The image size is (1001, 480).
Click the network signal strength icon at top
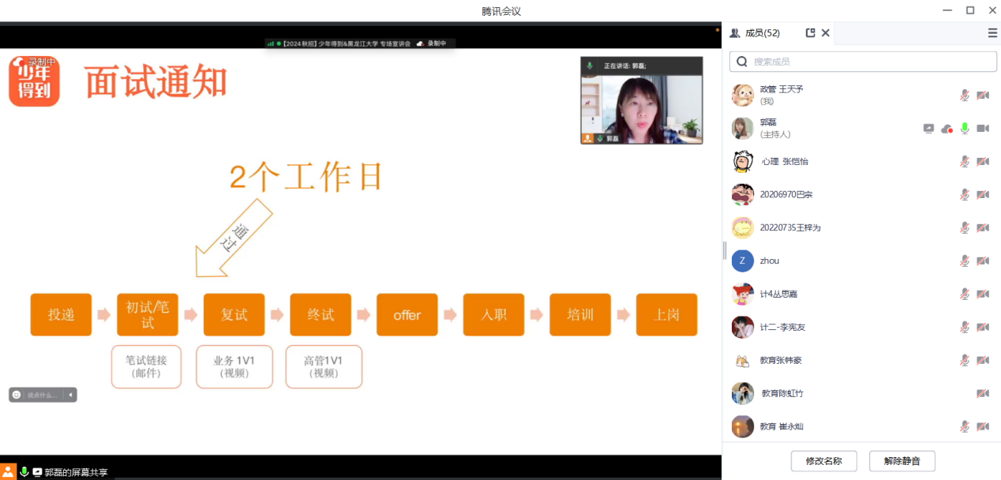[270, 43]
